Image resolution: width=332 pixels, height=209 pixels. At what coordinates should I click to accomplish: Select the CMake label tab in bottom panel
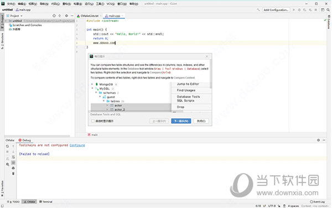pyautogui.click(x=10, y=140)
